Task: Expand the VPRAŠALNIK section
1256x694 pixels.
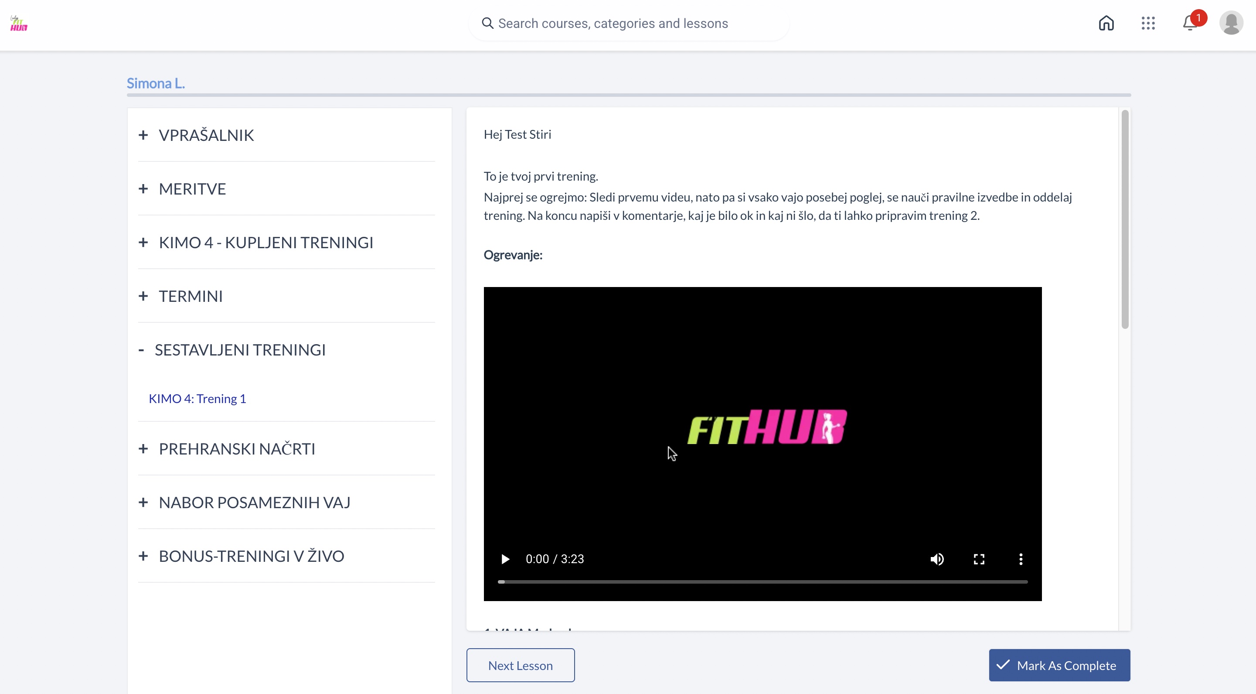Action: [286, 135]
